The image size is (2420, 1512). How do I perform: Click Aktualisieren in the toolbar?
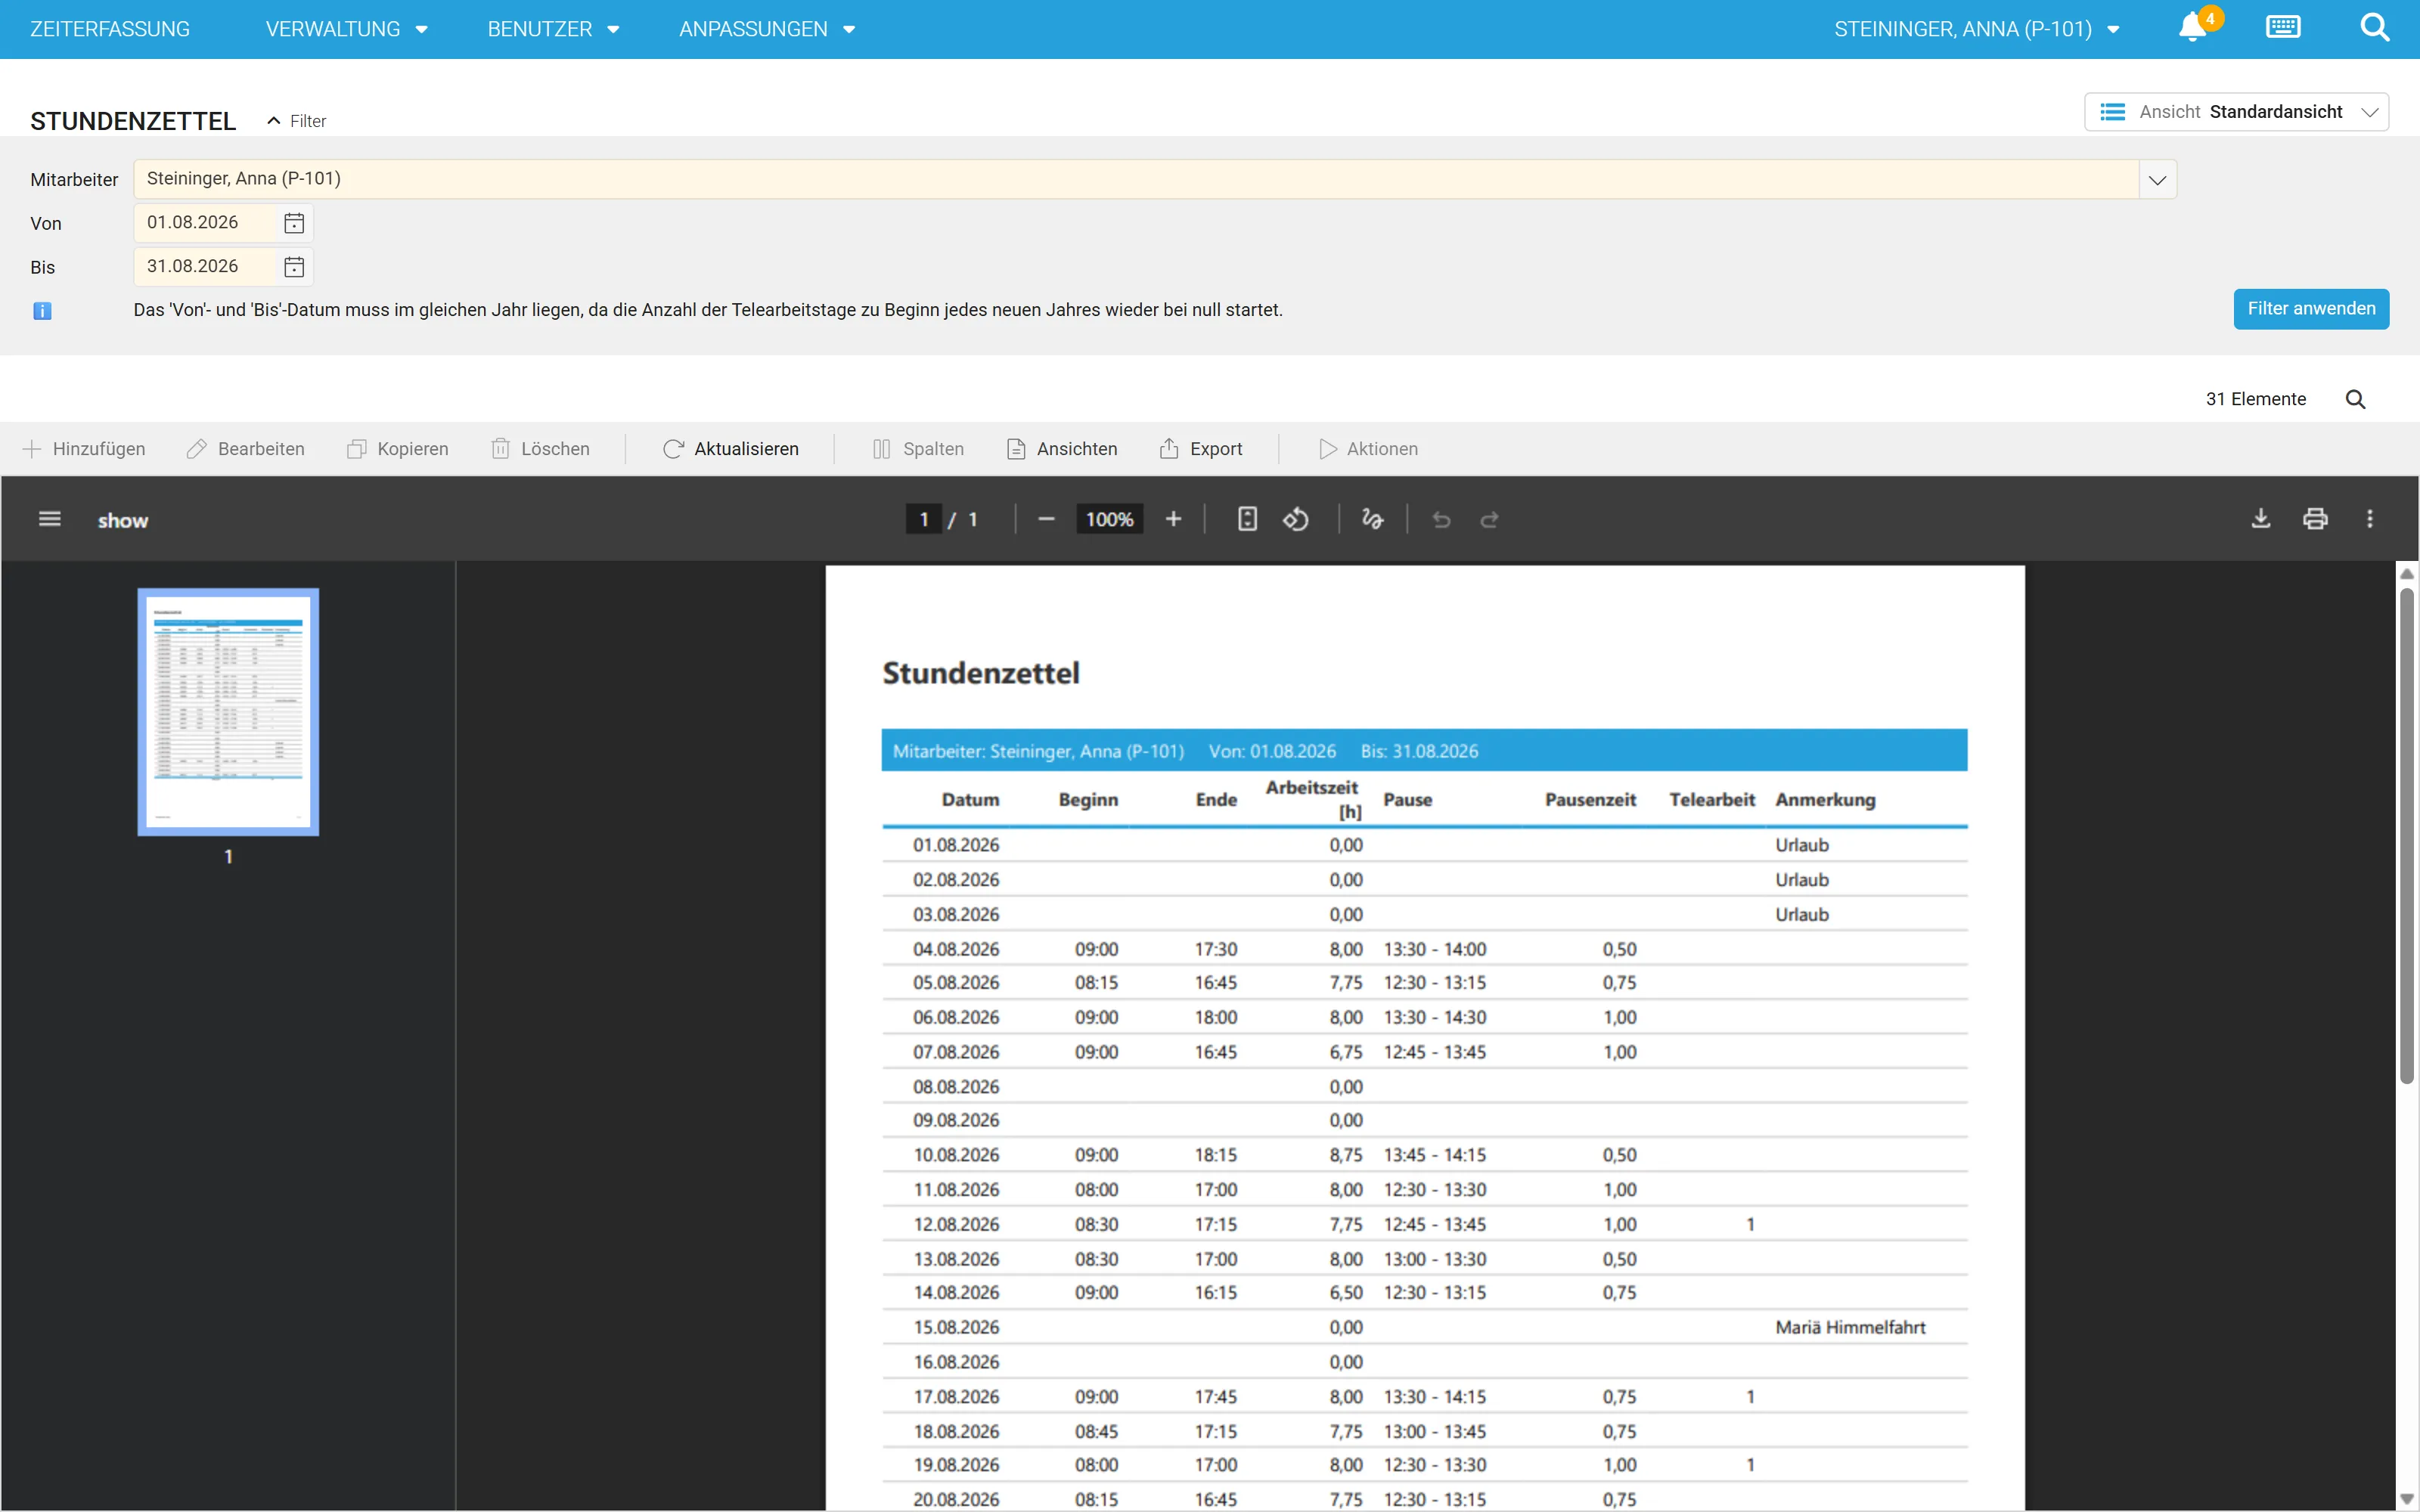point(731,449)
